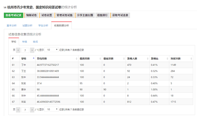Sort by 平均分数 column arrows
This screenshot has height=116, width=197.
point(76,59)
